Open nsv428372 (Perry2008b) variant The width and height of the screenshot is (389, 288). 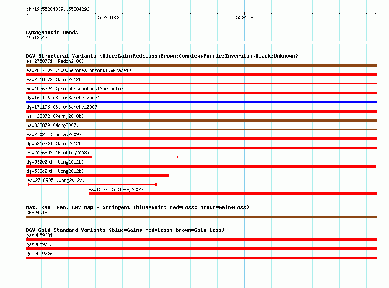[55, 116]
